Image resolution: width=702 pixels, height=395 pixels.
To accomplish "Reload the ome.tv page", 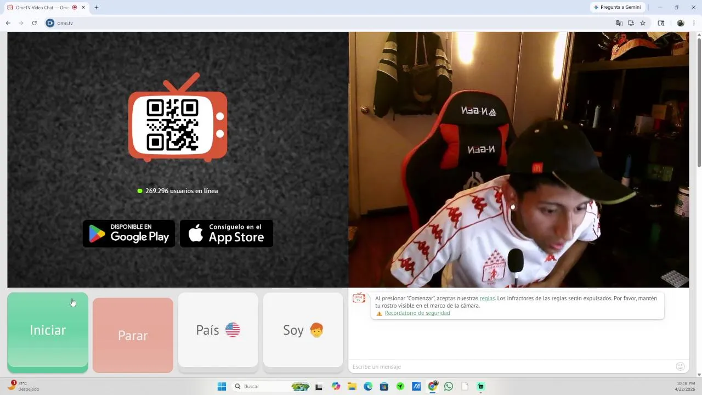I will coord(34,23).
